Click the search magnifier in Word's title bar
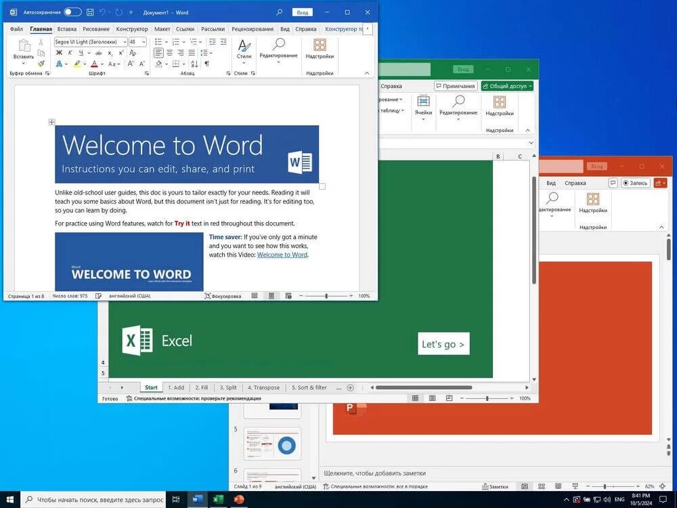The image size is (677, 508). point(280,12)
